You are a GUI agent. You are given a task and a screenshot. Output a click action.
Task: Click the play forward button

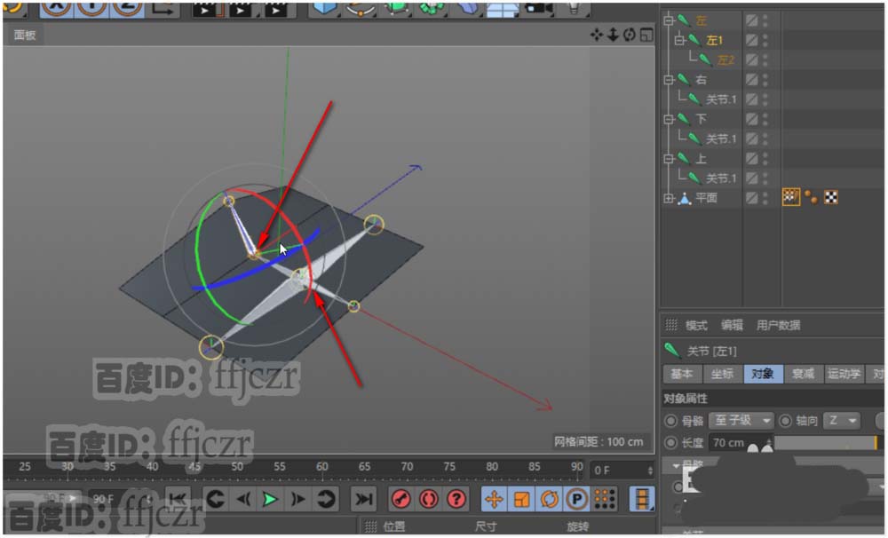pos(270,500)
